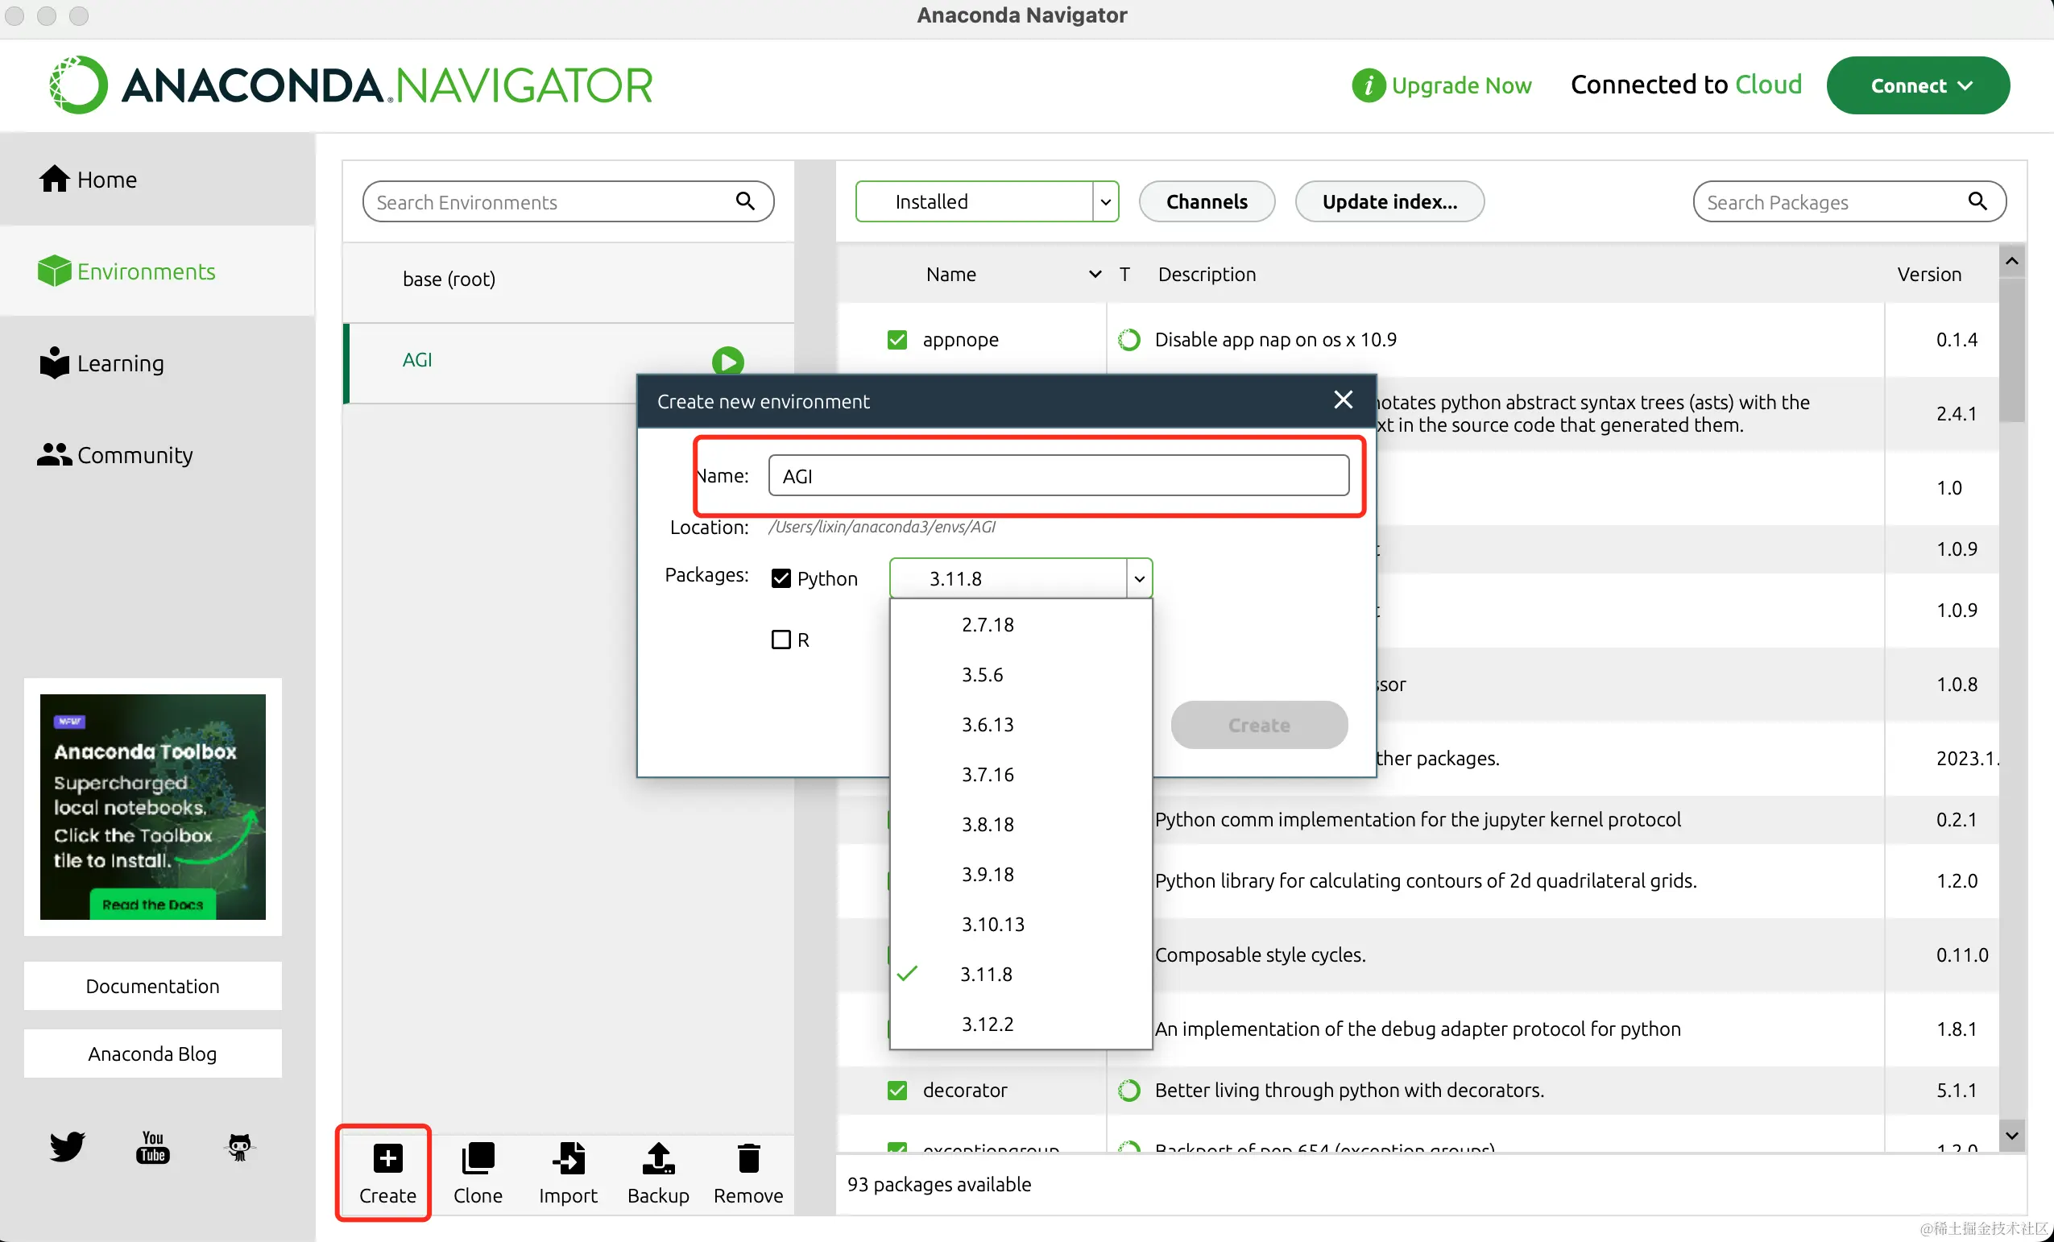Image resolution: width=2054 pixels, height=1242 pixels.
Task: Select Python version 3.10.13 from list
Action: click(992, 924)
